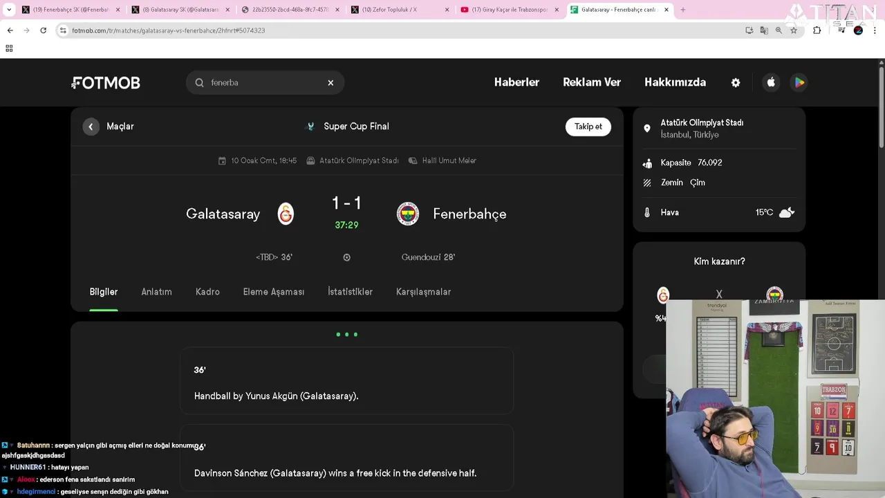Open the Hakkımızda link
Image resolution: width=885 pixels, height=498 pixels.
675,82
